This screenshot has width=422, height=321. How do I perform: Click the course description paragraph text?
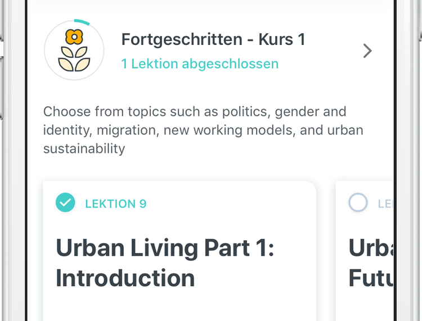point(203,130)
